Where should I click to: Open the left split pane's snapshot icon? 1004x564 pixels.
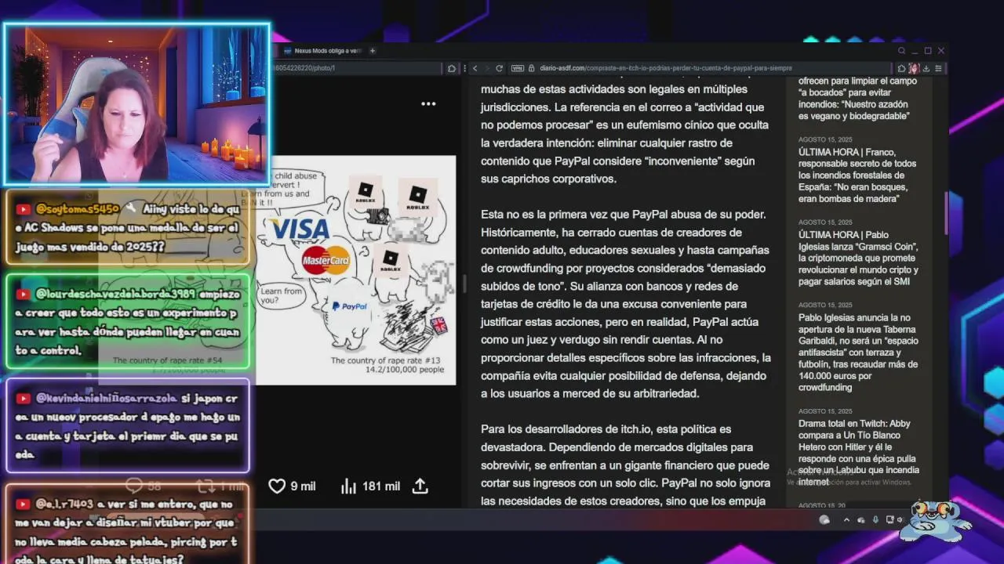coord(452,69)
